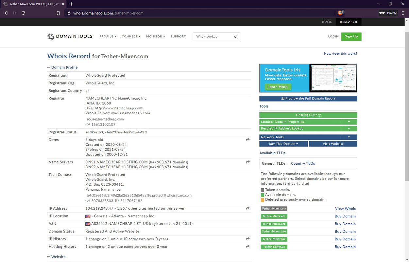Click View Whois for Tether-Mixer.com
The height and width of the screenshot is (262, 409).
point(345,209)
